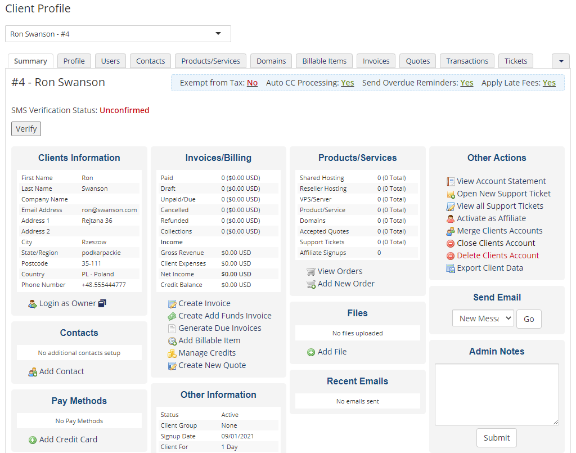Click the Create Add Funds Invoice icon
The width and height of the screenshot is (576, 453).
(172, 316)
